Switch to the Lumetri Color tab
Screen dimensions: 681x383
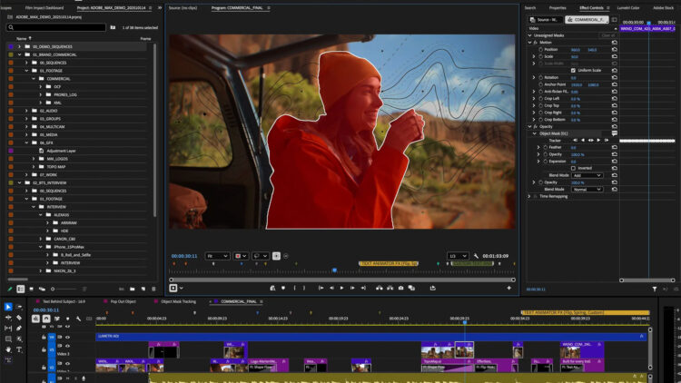pos(628,8)
